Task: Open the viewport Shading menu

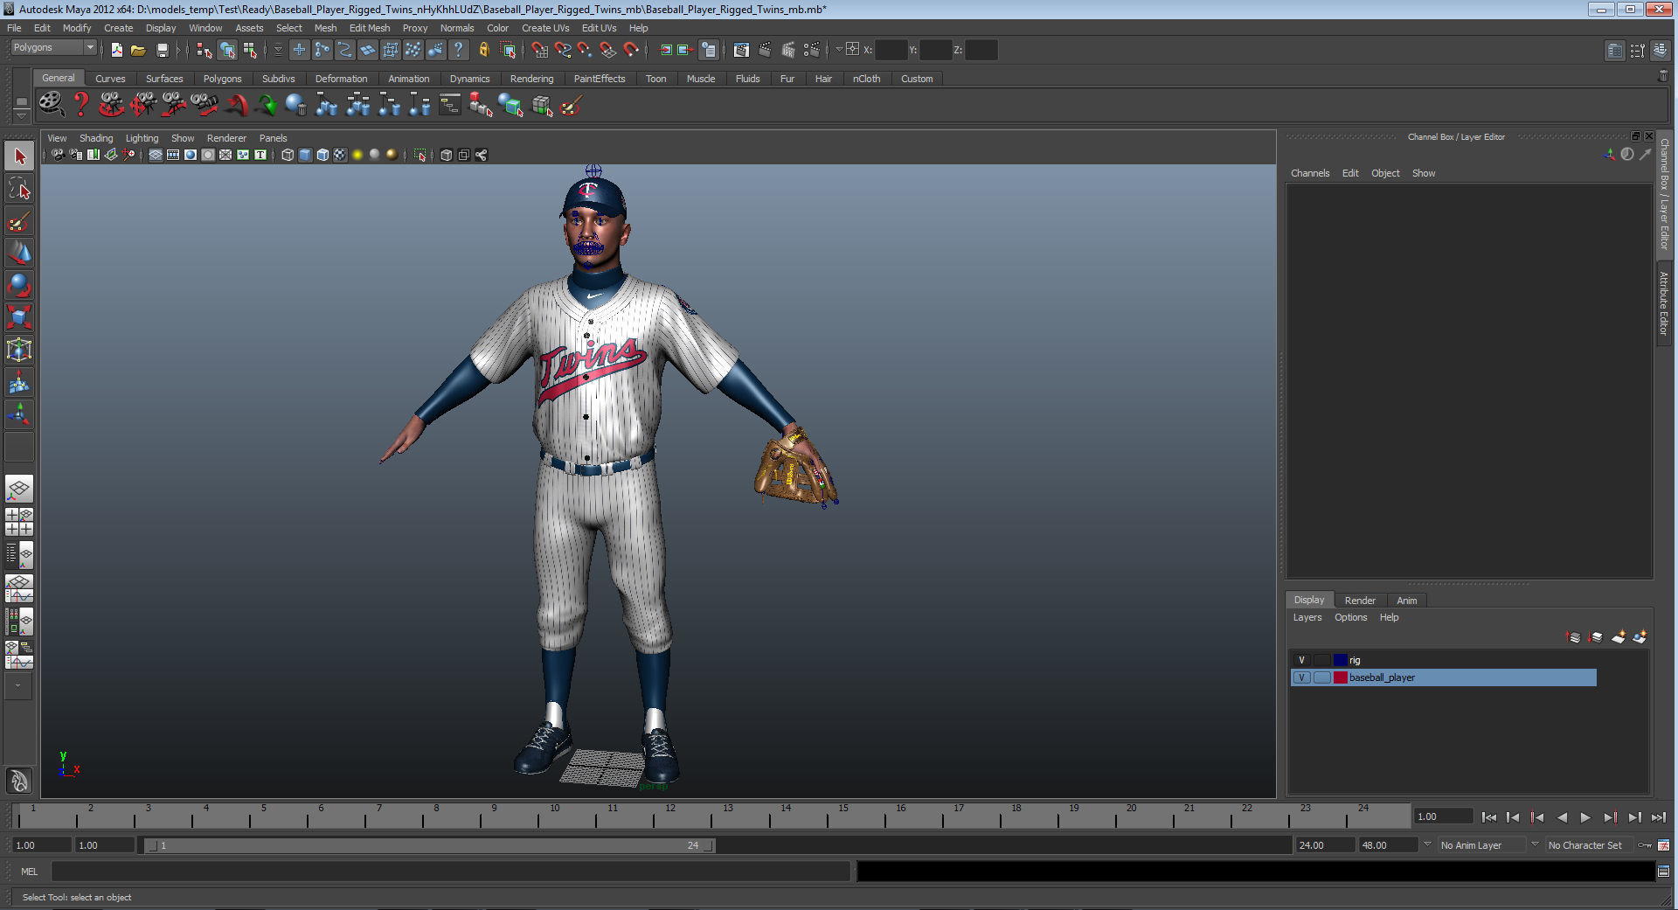Action: 96,138
